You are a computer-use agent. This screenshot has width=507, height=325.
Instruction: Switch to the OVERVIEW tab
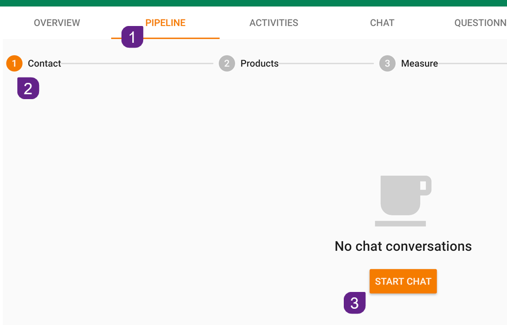(x=57, y=23)
